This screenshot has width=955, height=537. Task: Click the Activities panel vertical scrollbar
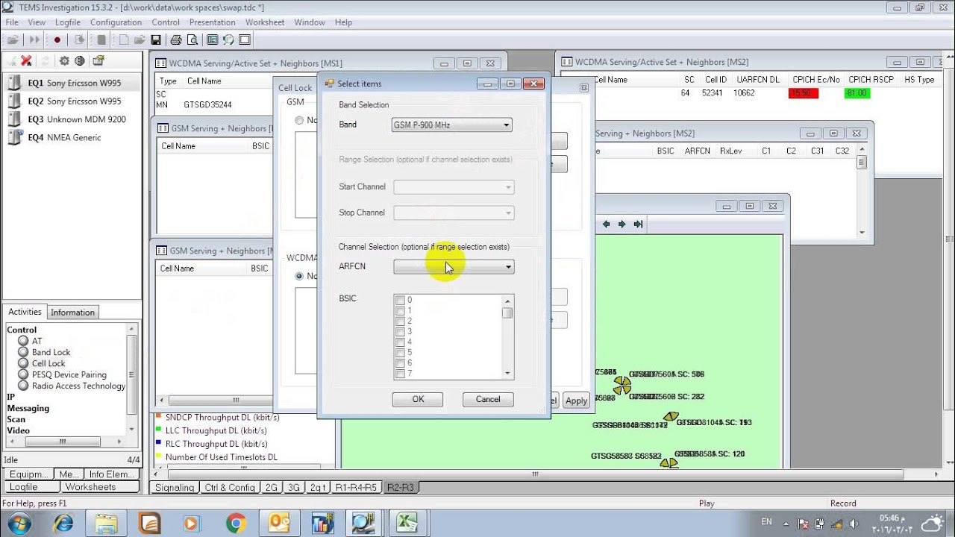click(133, 379)
